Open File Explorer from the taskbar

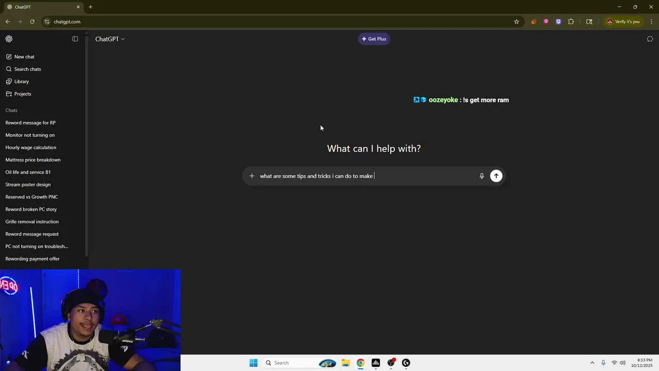coord(345,363)
